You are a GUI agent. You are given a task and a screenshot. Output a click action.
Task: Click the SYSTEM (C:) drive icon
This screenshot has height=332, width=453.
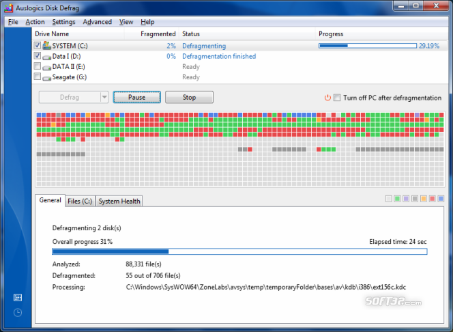[x=46, y=45]
